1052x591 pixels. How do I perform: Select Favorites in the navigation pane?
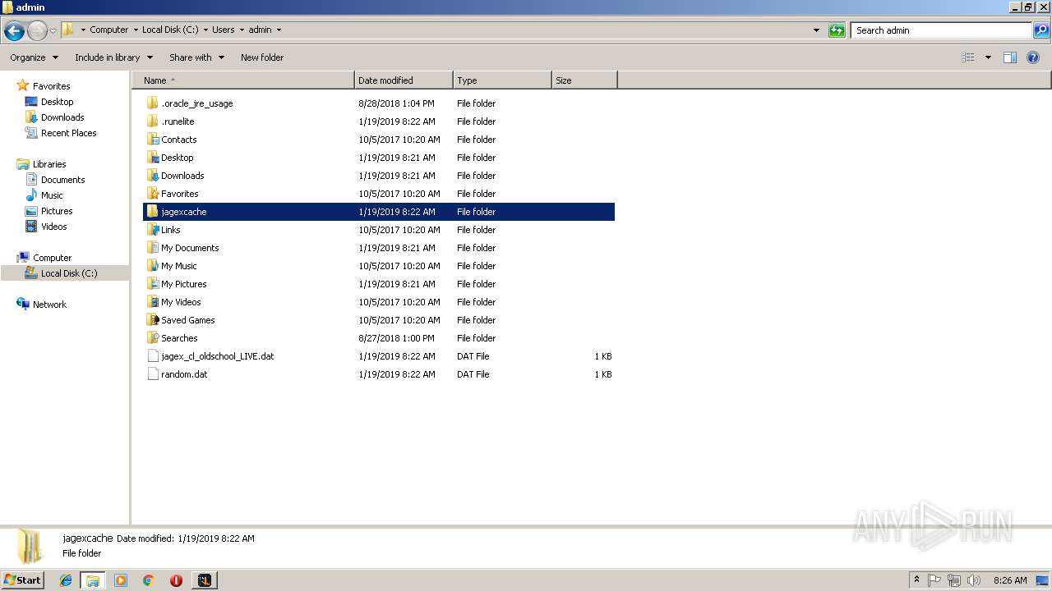pos(51,86)
